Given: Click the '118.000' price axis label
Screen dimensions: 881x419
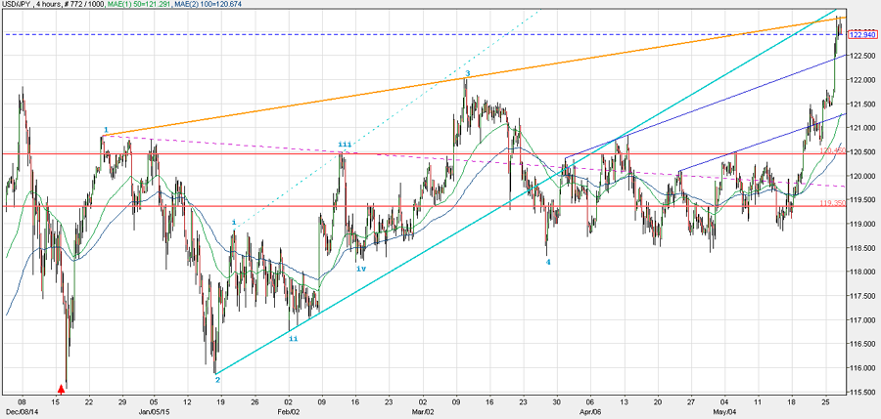Looking at the screenshot, I should coord(862,272).
